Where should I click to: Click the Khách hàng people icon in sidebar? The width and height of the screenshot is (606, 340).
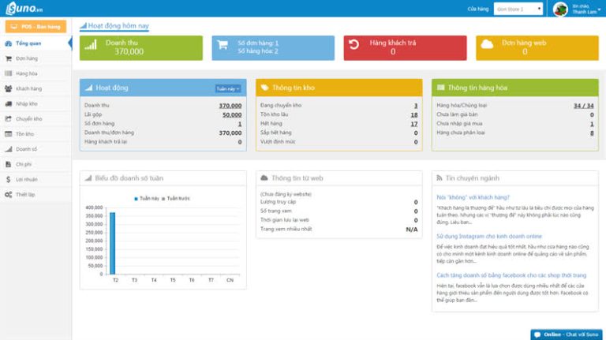(x=8, y=88)
